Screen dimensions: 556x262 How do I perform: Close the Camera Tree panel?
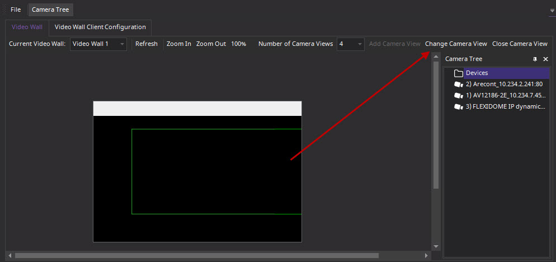[x=546, y=59]
